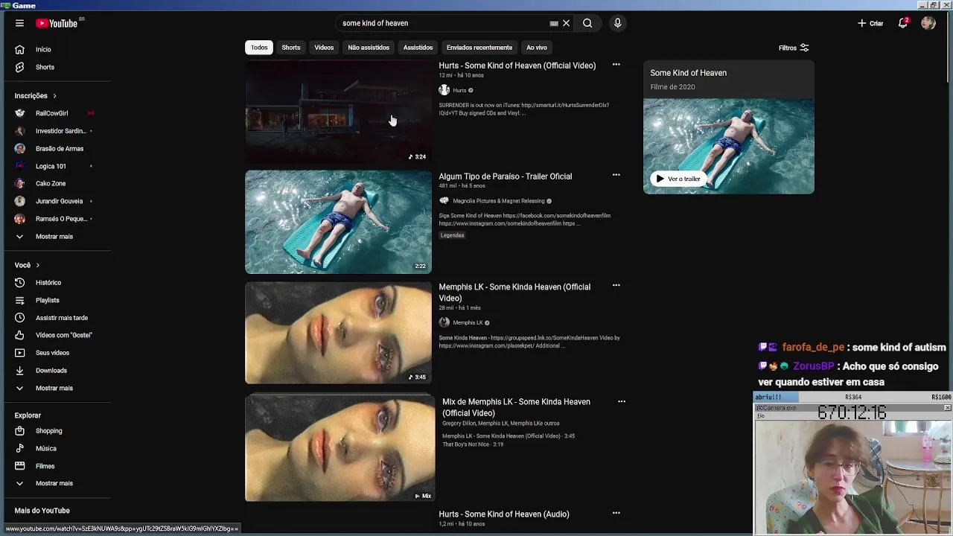The width and height of the screenshot is (953, 536).
Task: Open options for Algum Tipo de Paraíso
Action: [x=616, y=175]
